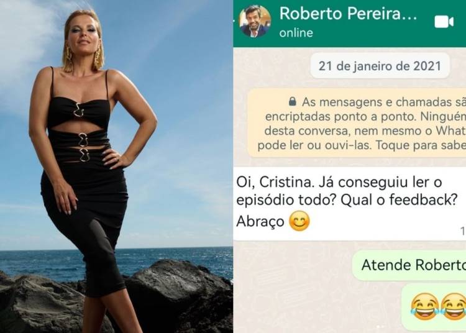Tap the lock icon in encryption notice
This screenshot has height=333, width=466.
[x=293, y=101]
